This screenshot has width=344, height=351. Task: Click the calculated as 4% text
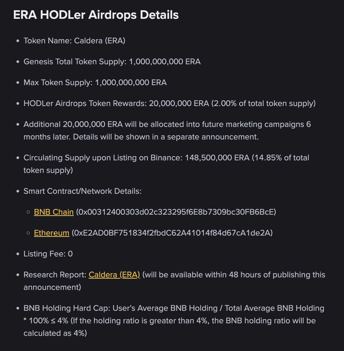coord(55,333)
